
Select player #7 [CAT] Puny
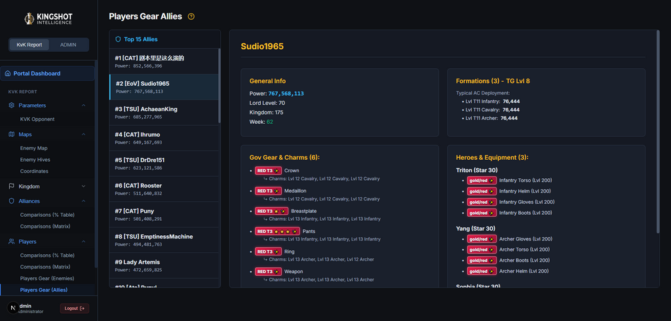click(164, 214)
